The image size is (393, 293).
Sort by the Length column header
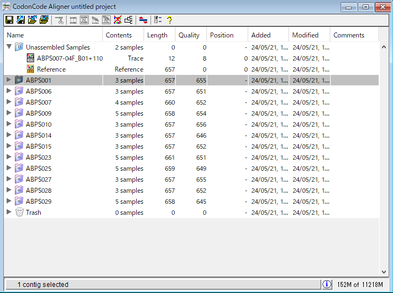157,35
